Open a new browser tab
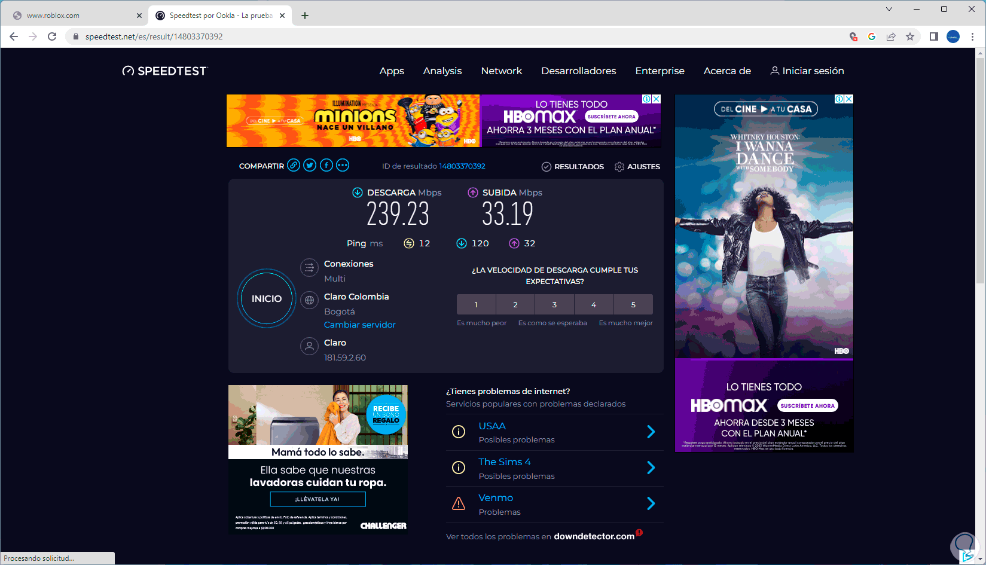Image resolution: width=986 pixels, height=565 pixels. coord(305,16)
